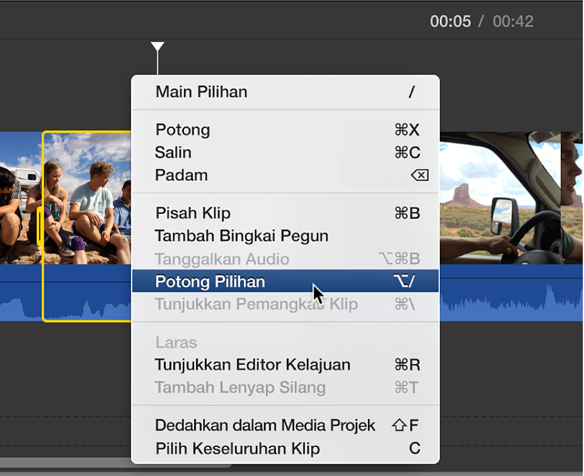Click the 00:05 current time display
Image resolution: width=584 pixels, height=476 pixels.
pyautogui.click(x=450, y=22)
